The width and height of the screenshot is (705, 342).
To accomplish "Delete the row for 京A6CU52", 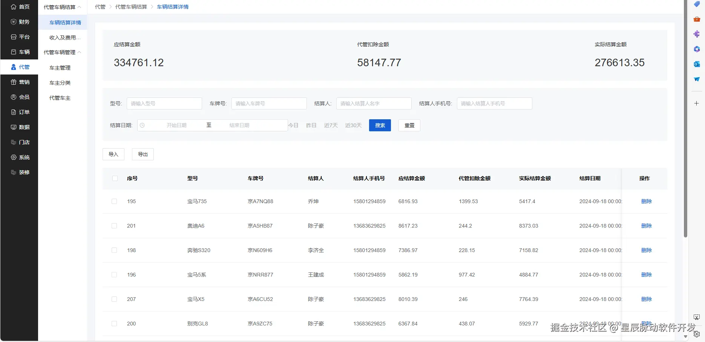I will (647, 299).
